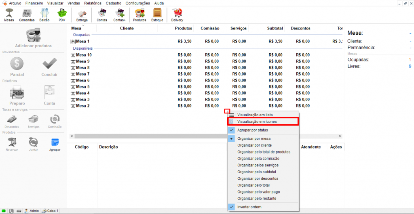The image size is (414, 214).
Task: Click the Produtos toolbar icon
Action: click(x=139, y=15)
